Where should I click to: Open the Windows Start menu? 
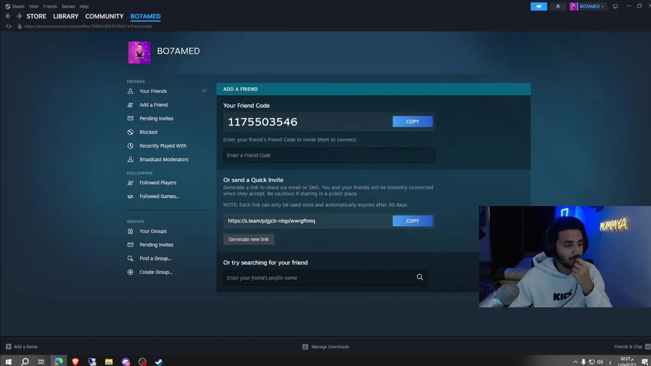[8, 362]
